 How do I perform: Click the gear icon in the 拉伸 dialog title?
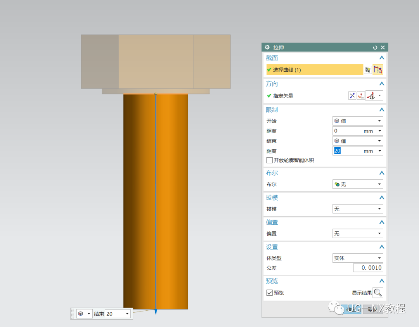click(x=267, y=47)
